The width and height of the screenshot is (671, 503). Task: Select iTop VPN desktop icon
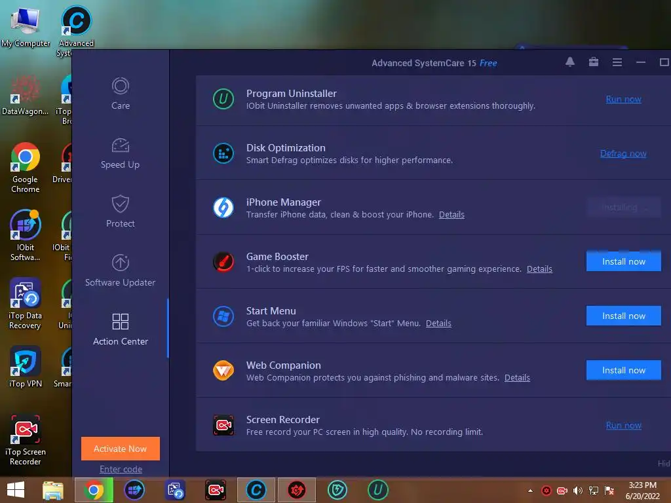coord(26,367)
